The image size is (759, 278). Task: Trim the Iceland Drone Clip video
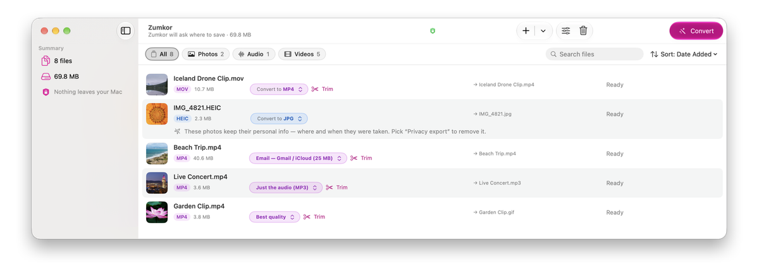322,89
